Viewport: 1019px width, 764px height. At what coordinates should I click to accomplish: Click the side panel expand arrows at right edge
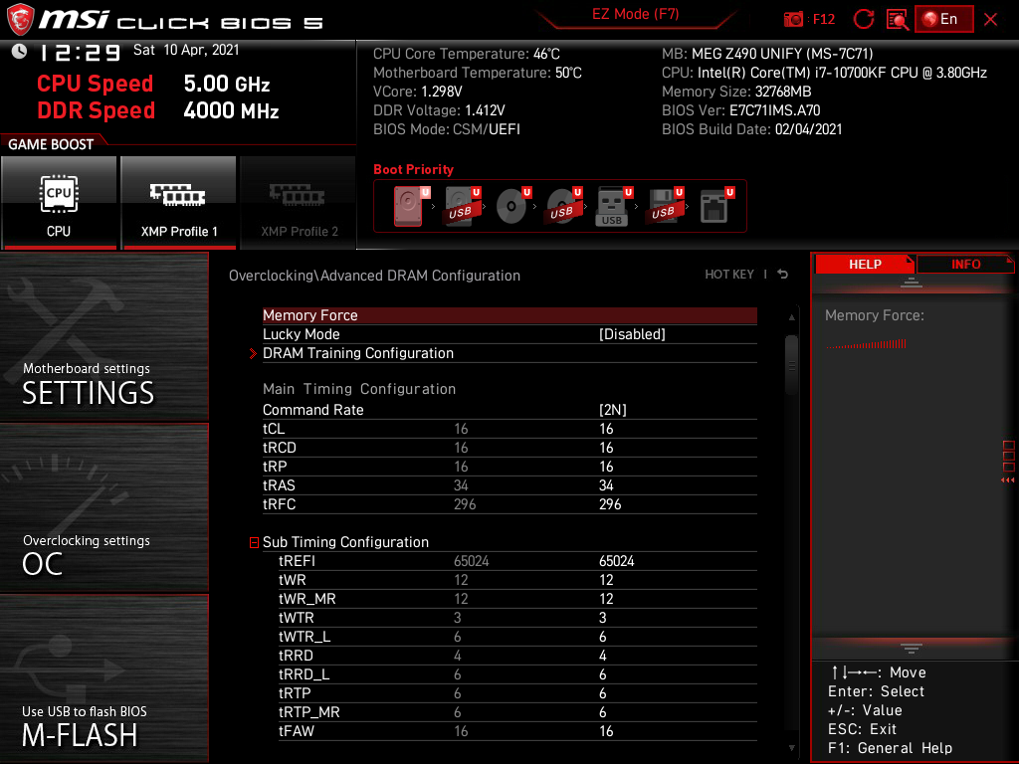click(1008, 480)
